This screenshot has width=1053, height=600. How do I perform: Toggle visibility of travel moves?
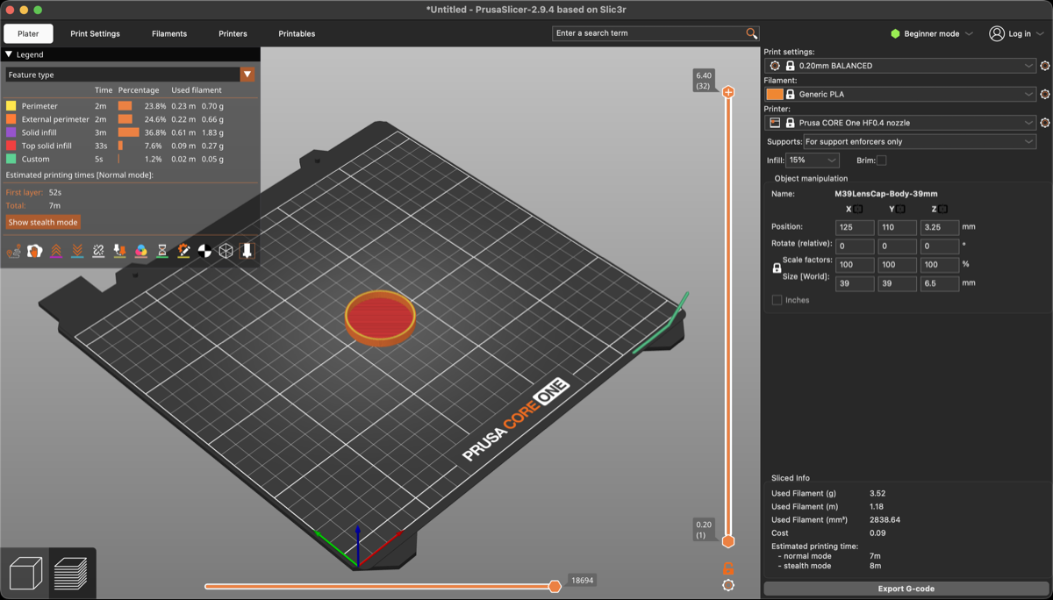[x=14, y=250]
